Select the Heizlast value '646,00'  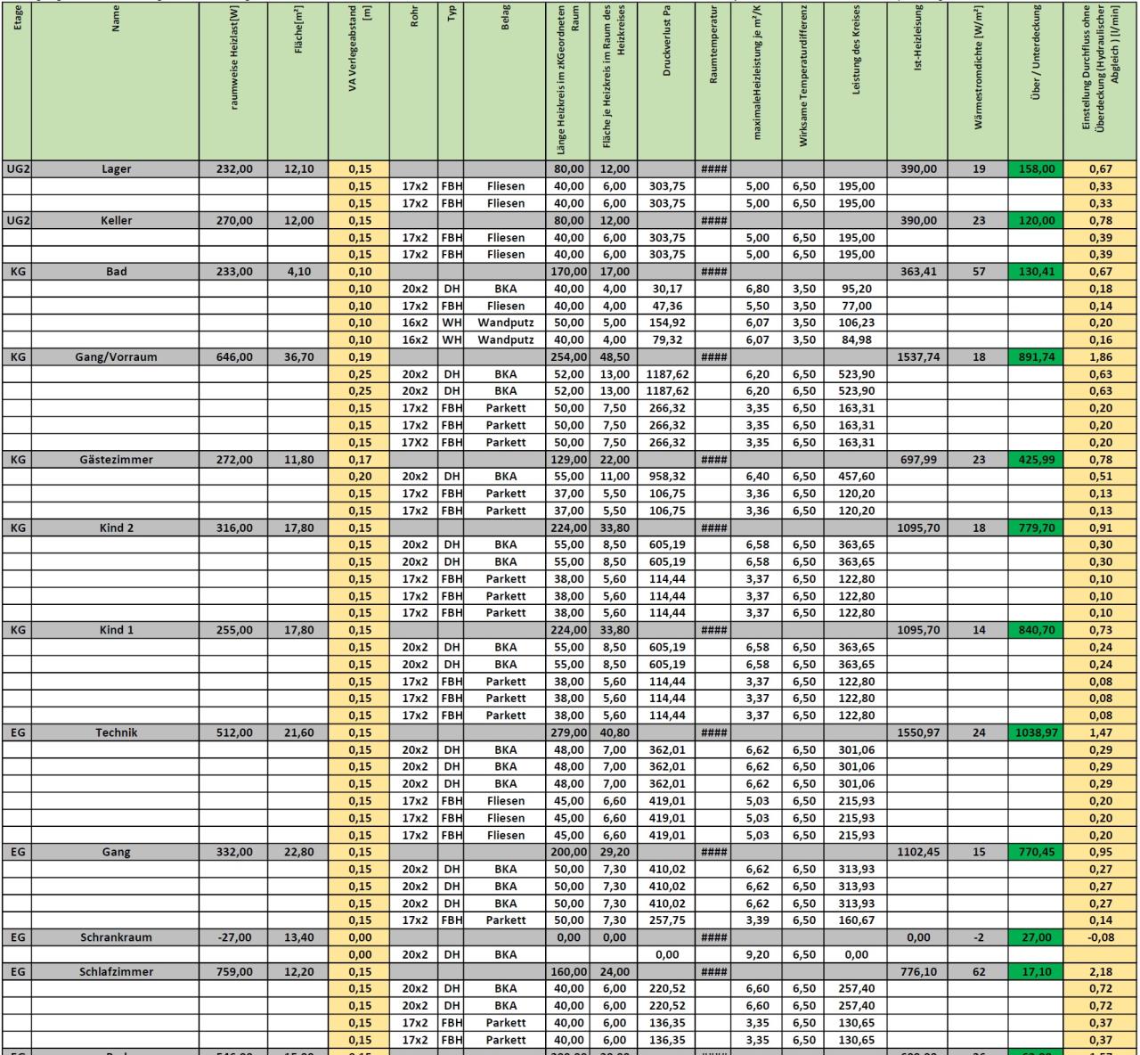[x=234, y=357]
